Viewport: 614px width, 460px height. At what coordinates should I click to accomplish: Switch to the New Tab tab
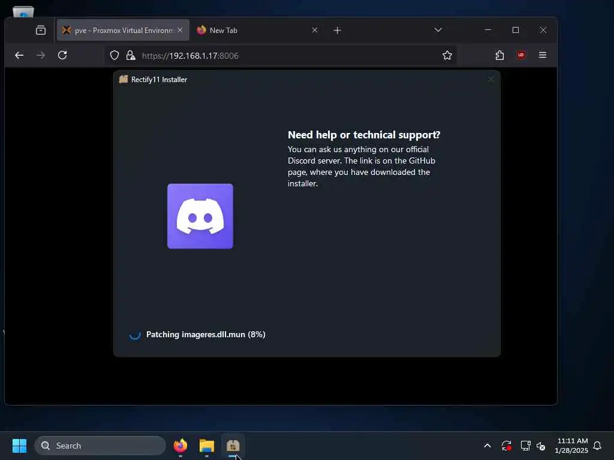(257, 30)
